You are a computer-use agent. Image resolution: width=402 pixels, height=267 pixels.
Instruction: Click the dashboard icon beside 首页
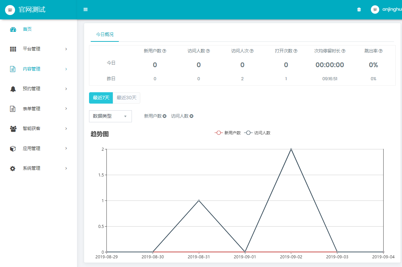[13, 29]
